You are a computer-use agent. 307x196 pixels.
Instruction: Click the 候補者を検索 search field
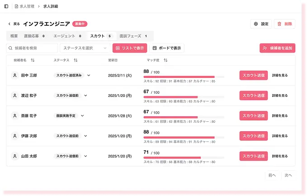32,48
